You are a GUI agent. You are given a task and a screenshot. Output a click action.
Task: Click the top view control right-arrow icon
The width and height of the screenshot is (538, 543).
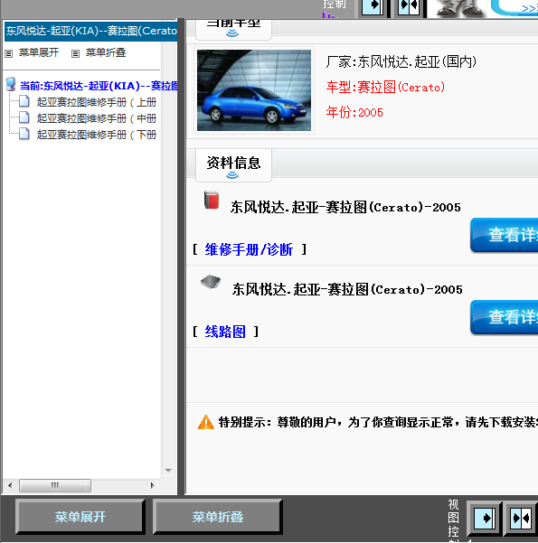point(373,7)
